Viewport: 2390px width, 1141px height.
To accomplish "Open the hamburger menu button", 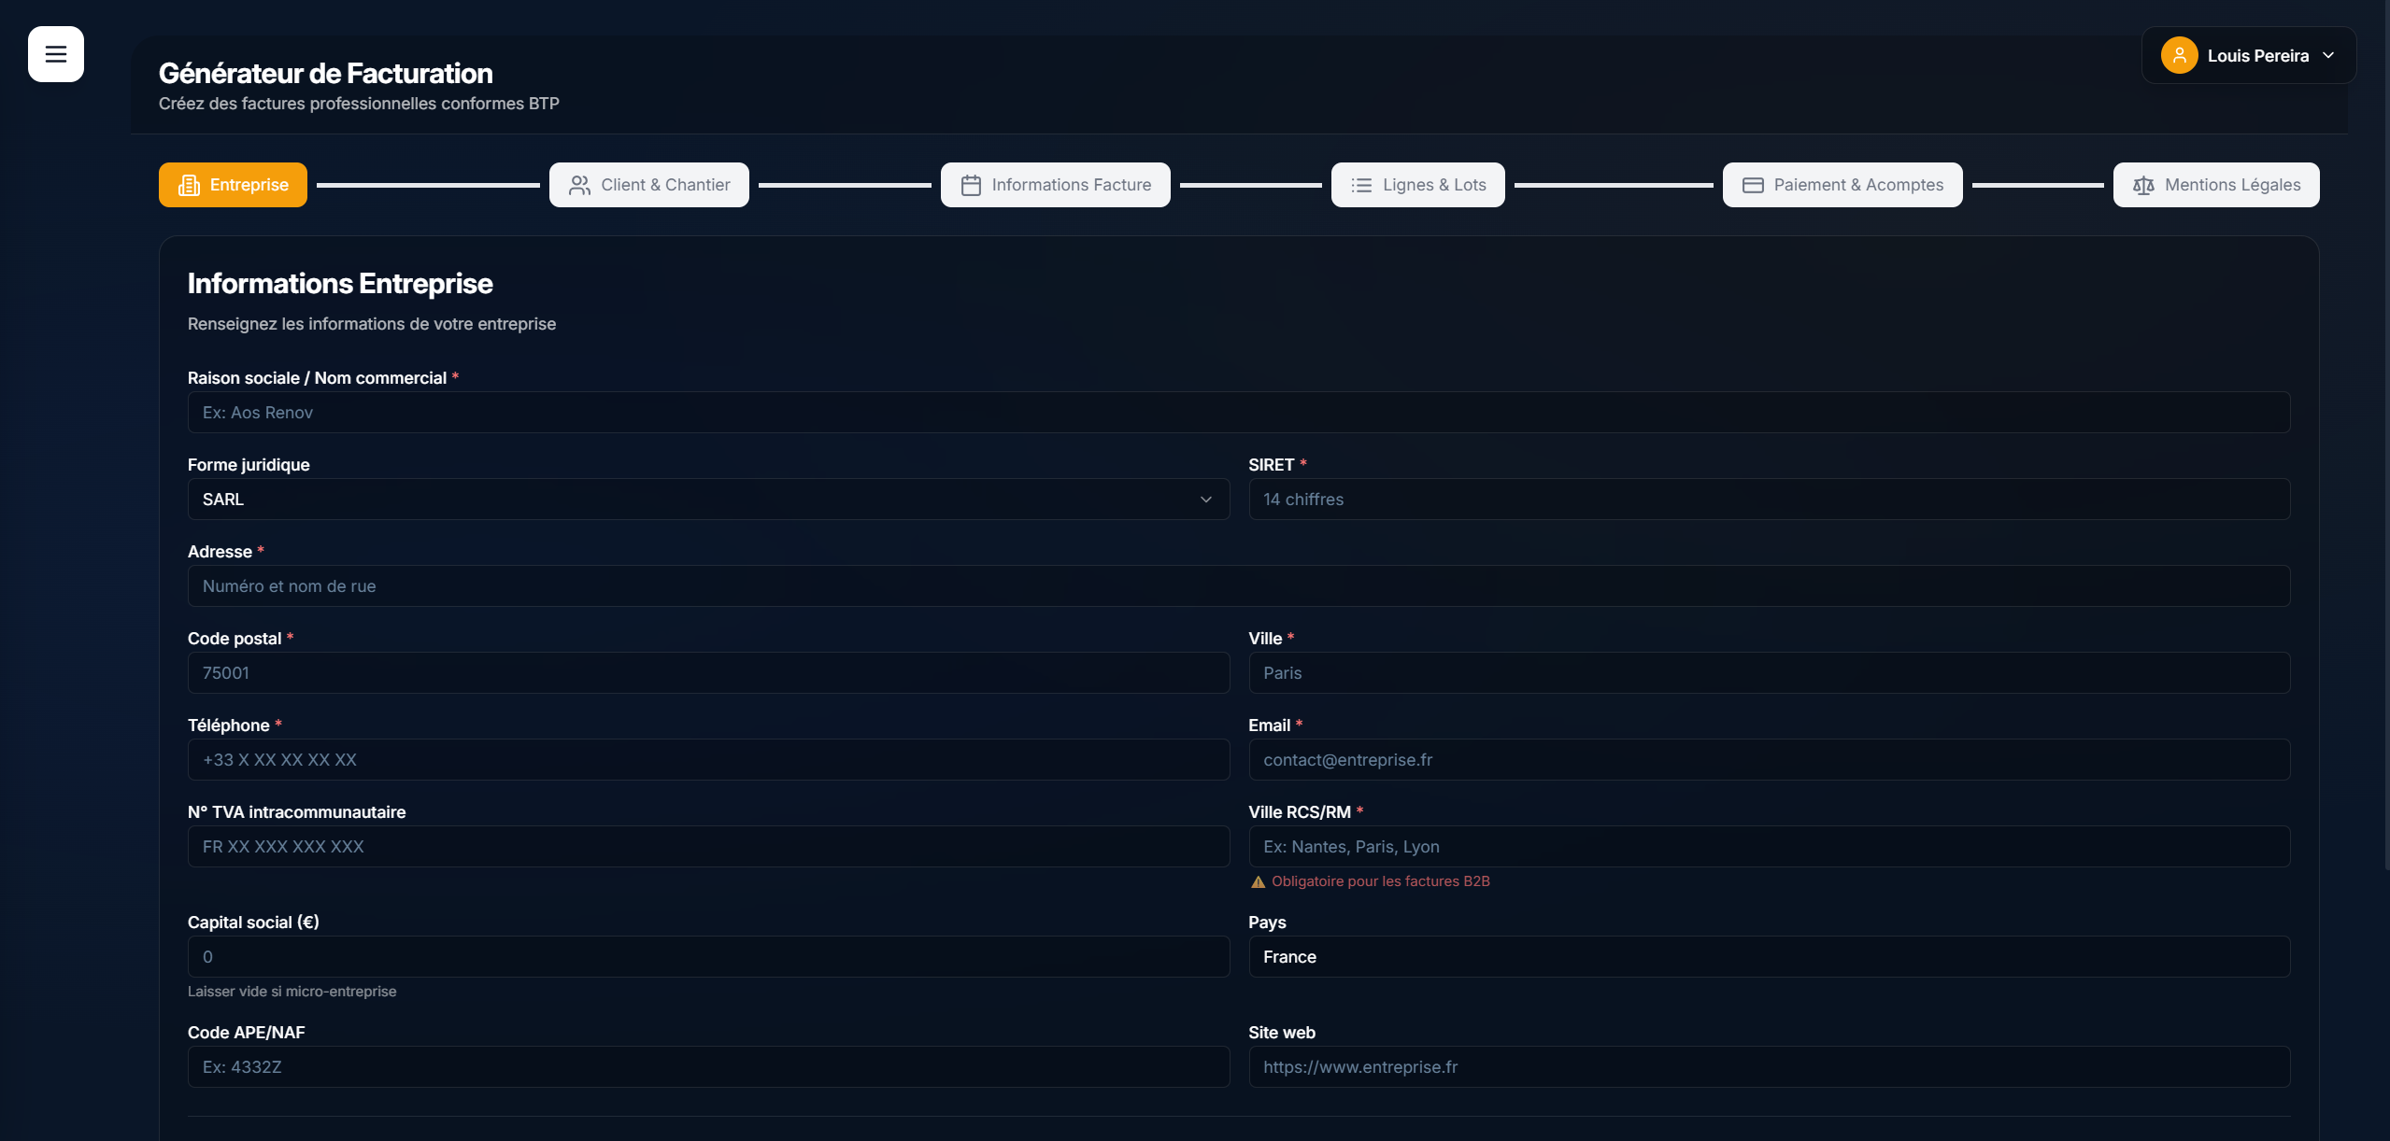I will [x=56, y=54].
